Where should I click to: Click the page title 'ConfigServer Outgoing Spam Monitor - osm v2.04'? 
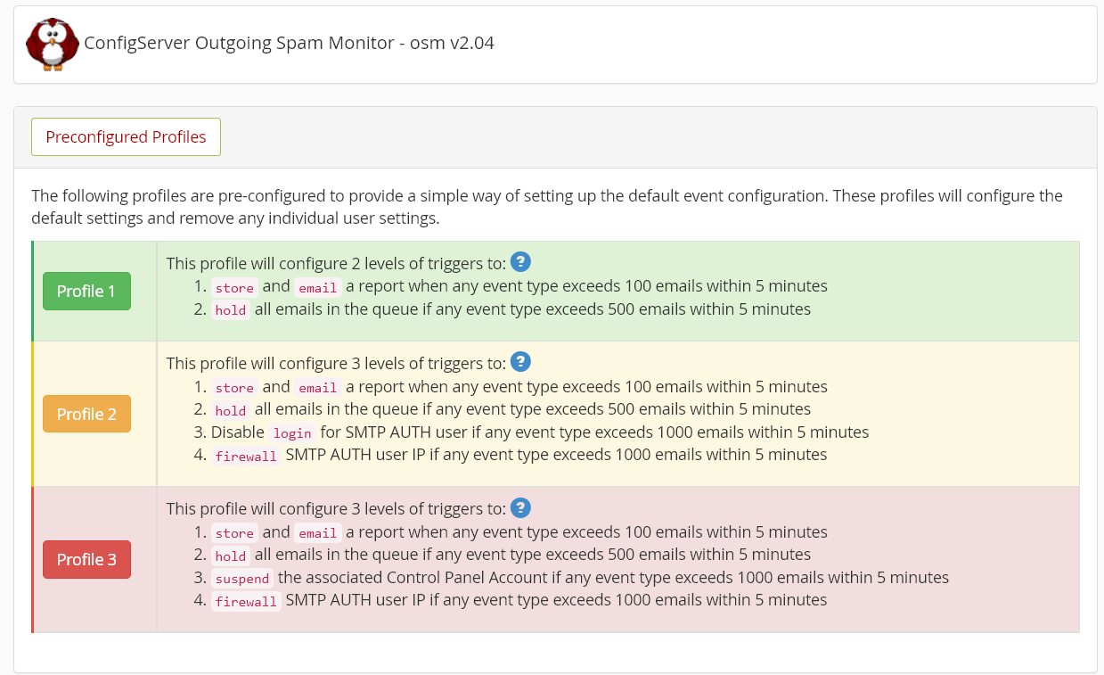tap(289, 43)
